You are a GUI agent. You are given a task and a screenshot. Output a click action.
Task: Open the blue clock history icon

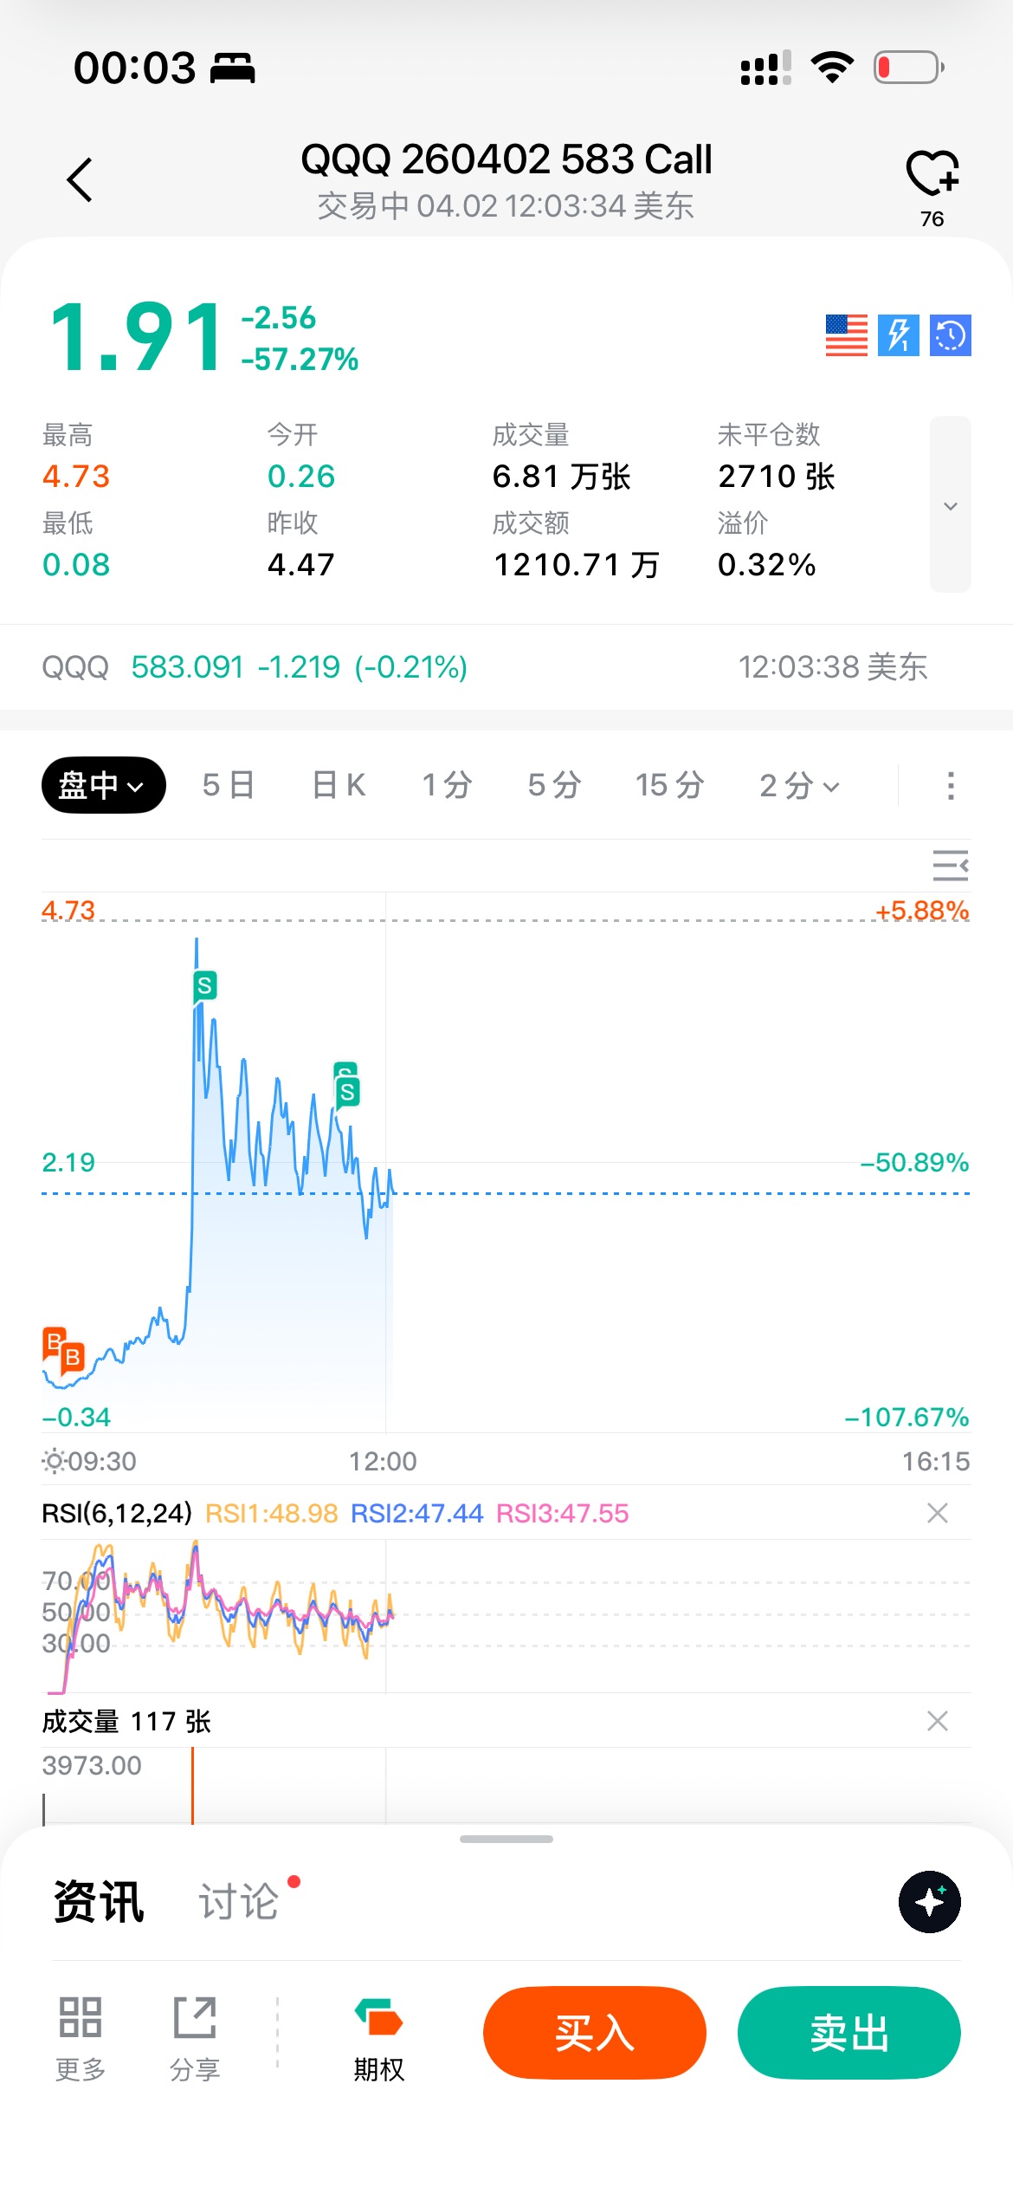click(x=950, y=335)
